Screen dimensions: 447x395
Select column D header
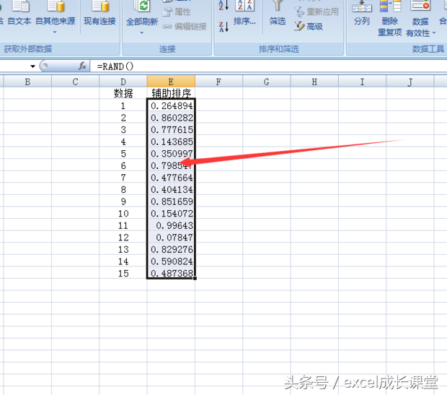tap(123, 82)
